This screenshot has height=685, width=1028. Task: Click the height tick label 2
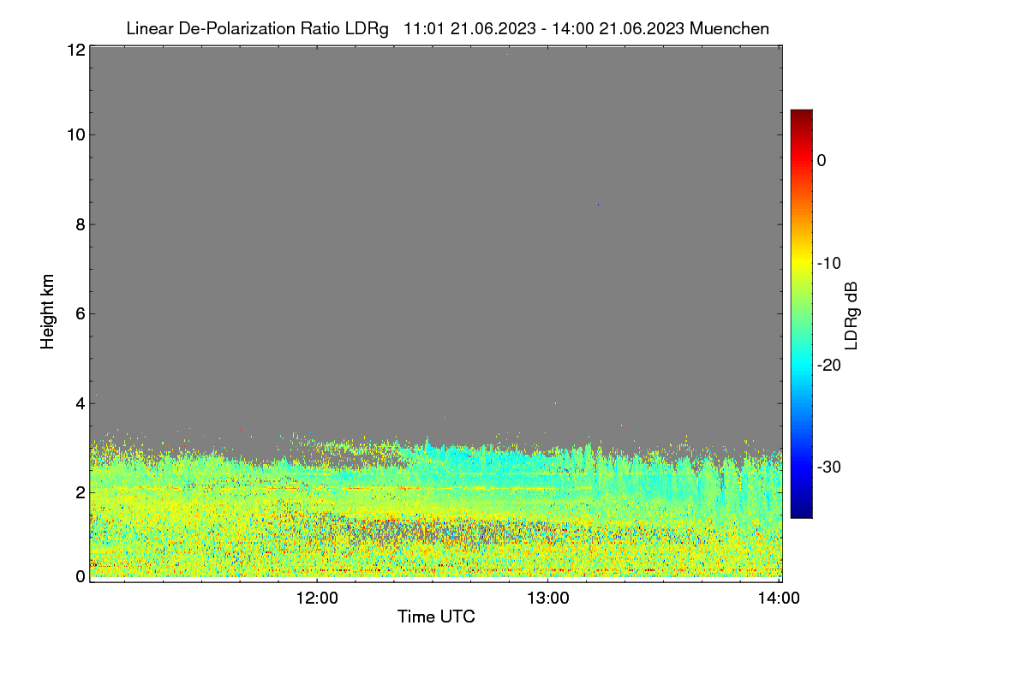[x=81, y=491]
